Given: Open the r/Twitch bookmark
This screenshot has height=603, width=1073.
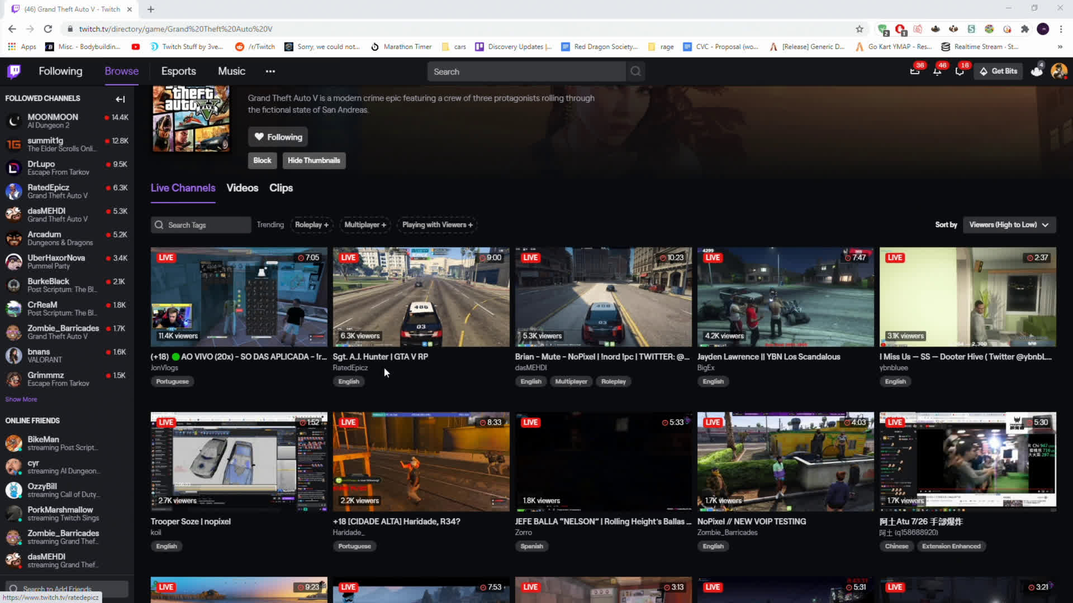Looking at the screenshot, I should click(255, 47).
